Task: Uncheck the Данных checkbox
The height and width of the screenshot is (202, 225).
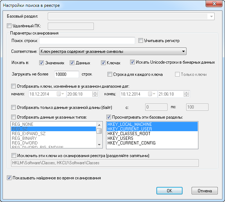Action: tap(72, 63)
